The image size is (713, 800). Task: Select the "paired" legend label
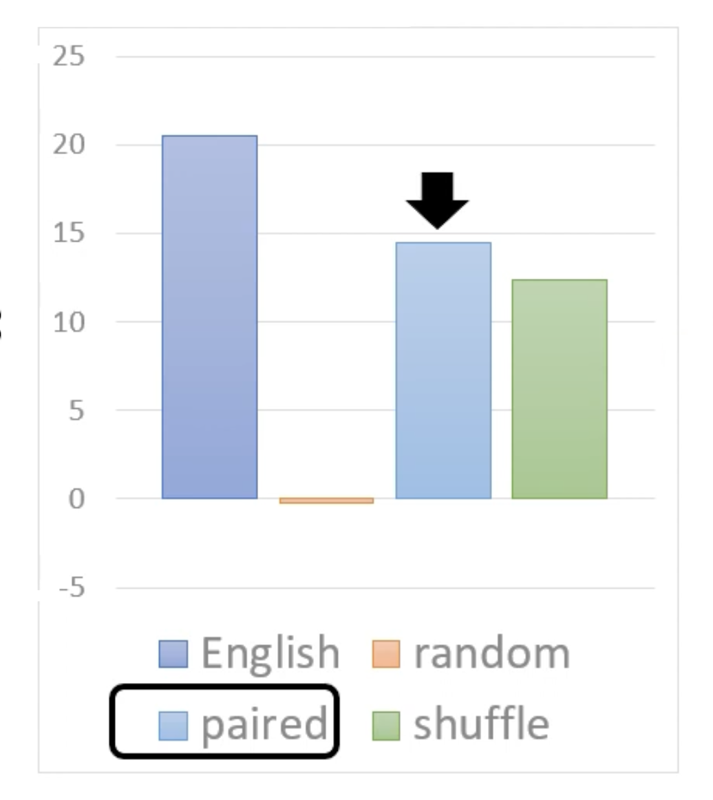tap(264, 725)
